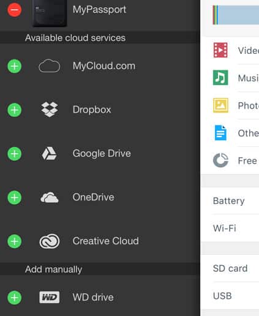Add Dropbox using its green plus button
The image size is (259, 316).
[x=14, y=110]
